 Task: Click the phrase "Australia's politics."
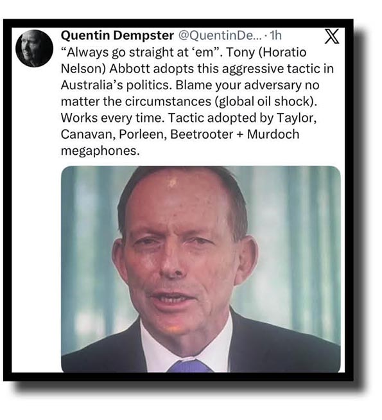tap(116, 85)
